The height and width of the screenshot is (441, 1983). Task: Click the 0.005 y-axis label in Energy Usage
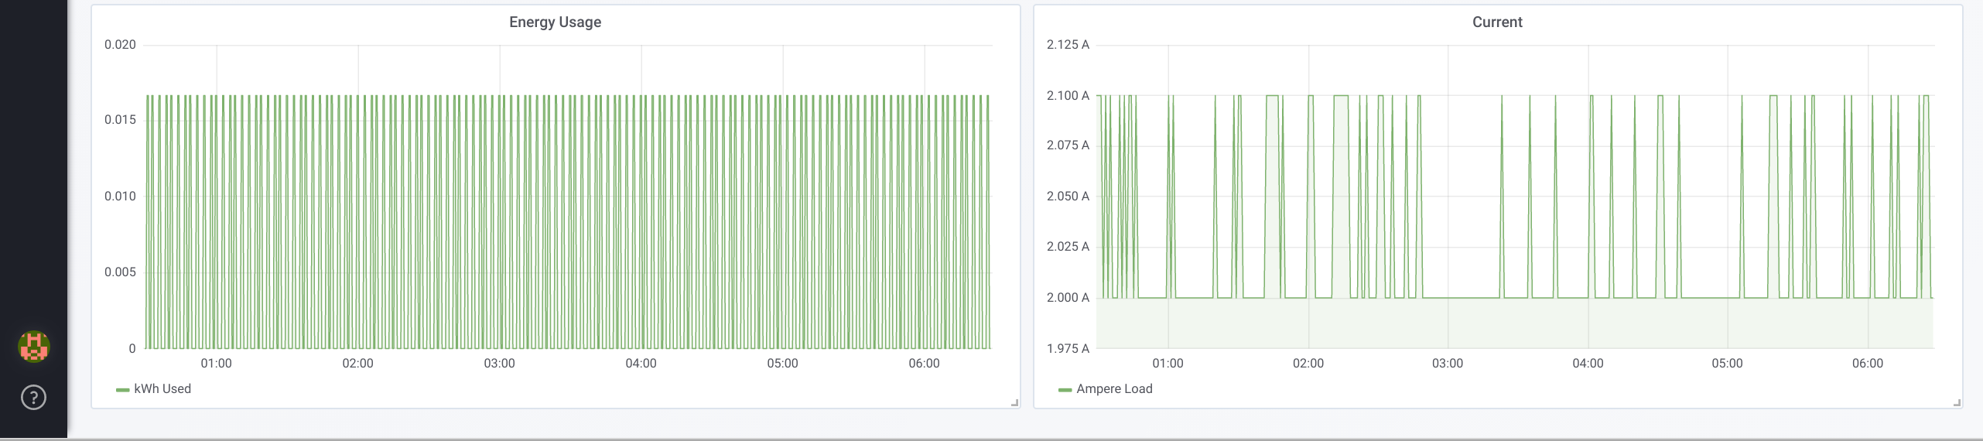[x=120, y=272]
